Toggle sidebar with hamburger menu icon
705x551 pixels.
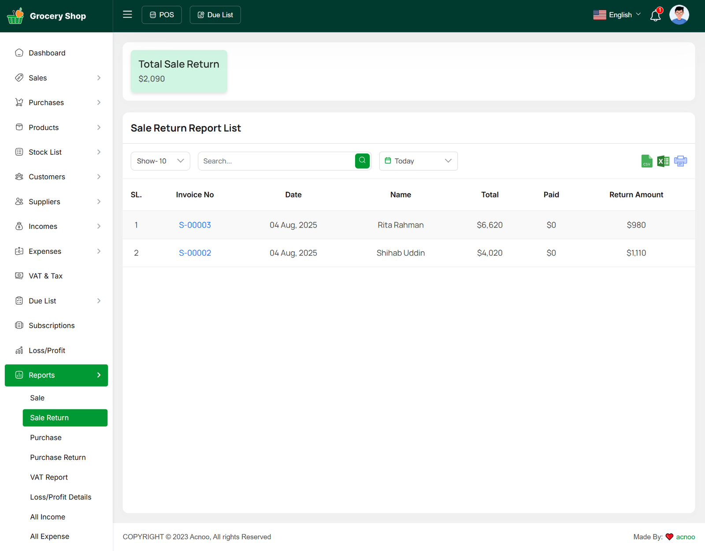(x=127, y=15)
